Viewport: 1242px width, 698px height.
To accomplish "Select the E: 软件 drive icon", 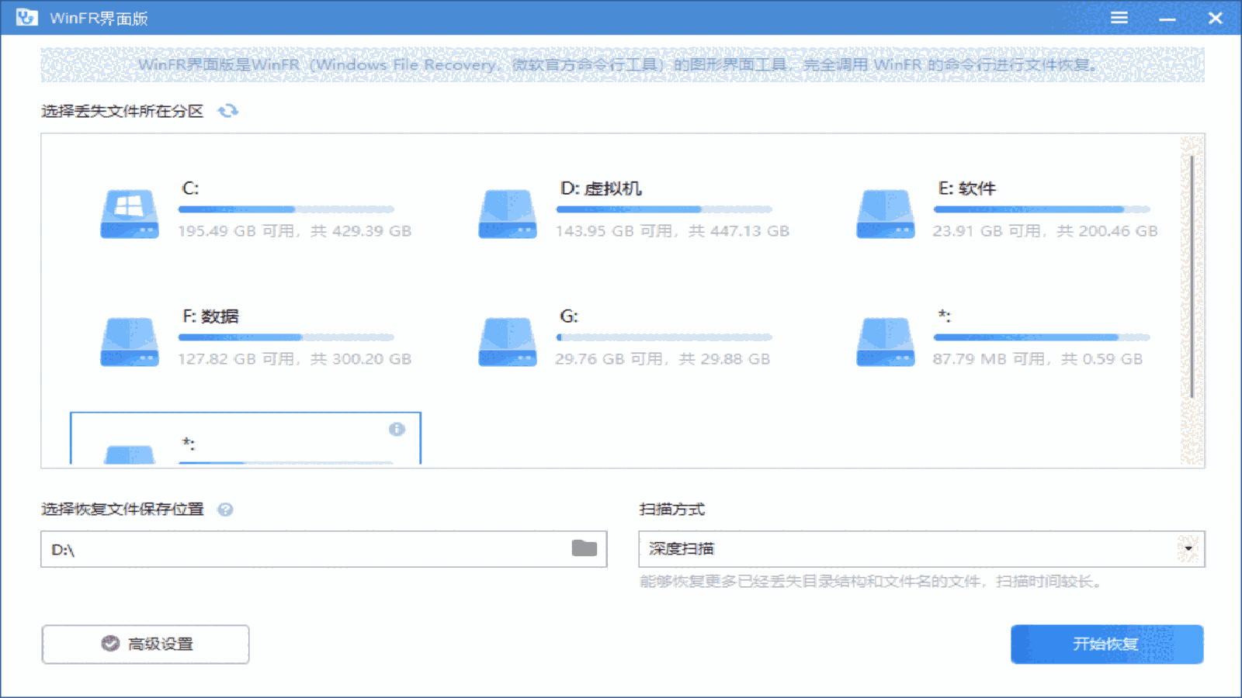I will 885,213.
